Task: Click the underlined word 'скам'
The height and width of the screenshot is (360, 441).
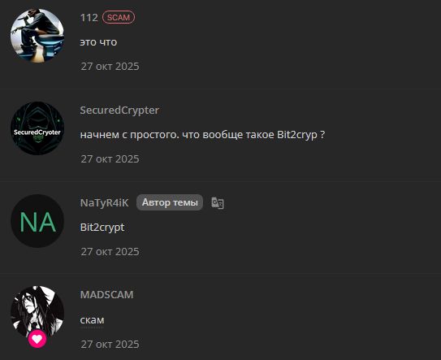Action: (93, 320)
